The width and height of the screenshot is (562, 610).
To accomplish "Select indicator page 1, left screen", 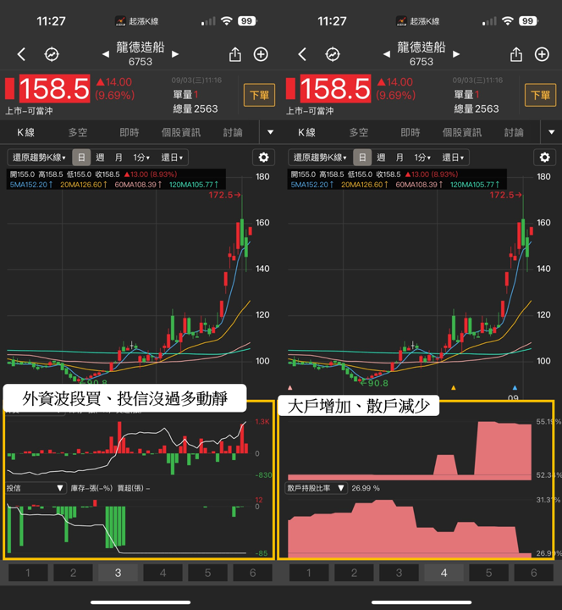I will click(x=28, y=573).
